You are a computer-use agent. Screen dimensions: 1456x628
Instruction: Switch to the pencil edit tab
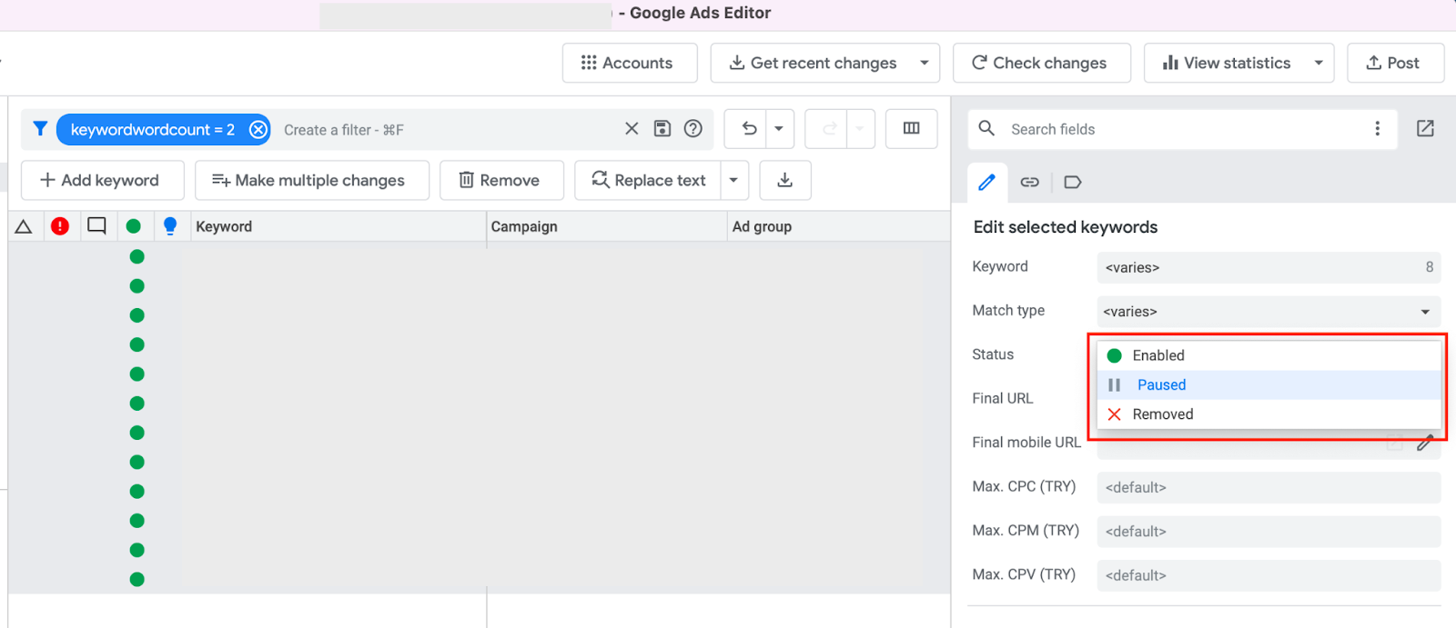986,182
